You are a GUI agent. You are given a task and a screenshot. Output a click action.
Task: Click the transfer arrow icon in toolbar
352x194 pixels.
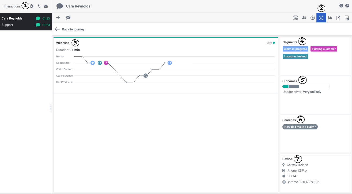(x=58, y=18)
